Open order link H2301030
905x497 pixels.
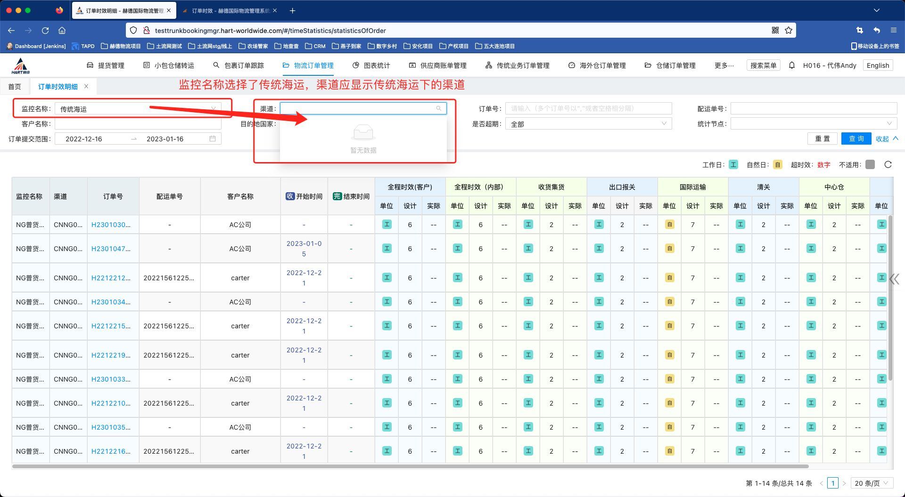click(x=111, y=225)
